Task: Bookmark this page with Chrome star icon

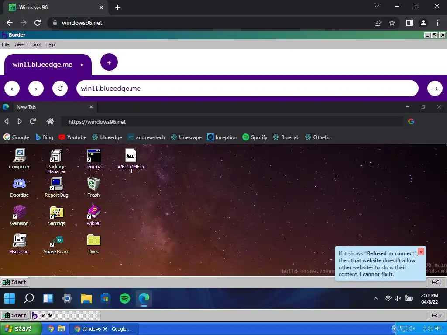Action: tap(392, 23)
